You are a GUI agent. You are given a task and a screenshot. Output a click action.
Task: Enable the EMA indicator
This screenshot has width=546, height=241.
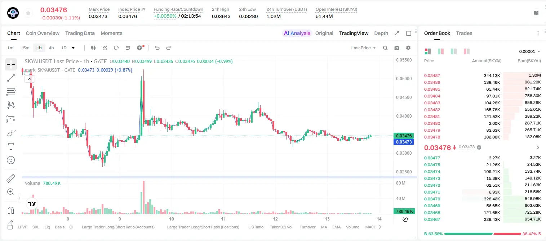[x=336, y=227]
